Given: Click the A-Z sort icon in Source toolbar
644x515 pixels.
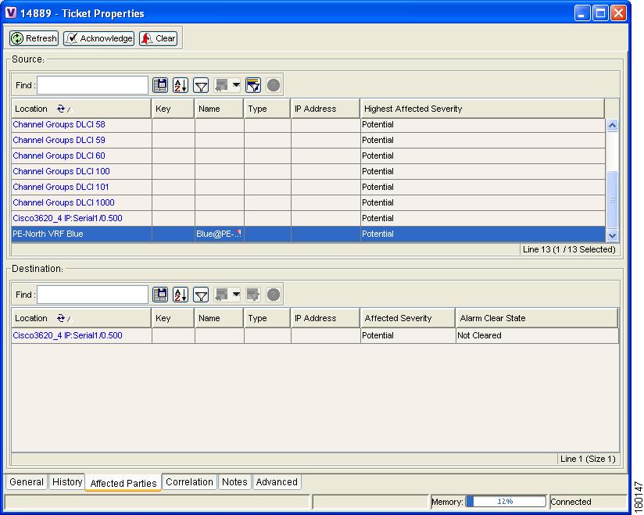Looking at the screenshot, I should point(181,85).
